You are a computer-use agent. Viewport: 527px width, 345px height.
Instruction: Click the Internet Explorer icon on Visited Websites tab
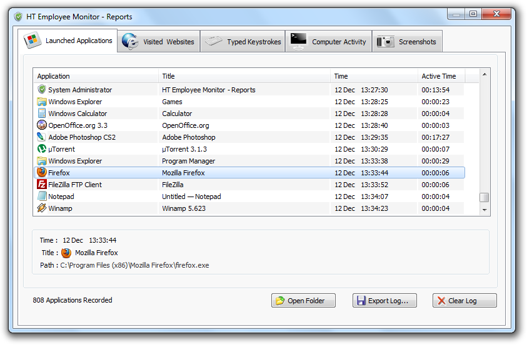point(131,42)
